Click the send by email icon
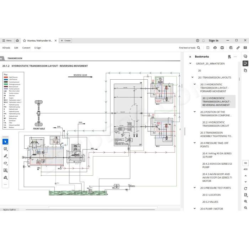Viewport: 249px width, 249px height. [245, 48]
